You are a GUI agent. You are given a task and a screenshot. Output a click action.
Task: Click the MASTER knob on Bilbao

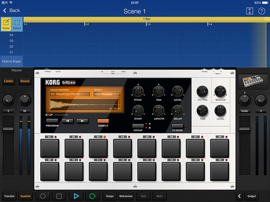pos(220,91)
